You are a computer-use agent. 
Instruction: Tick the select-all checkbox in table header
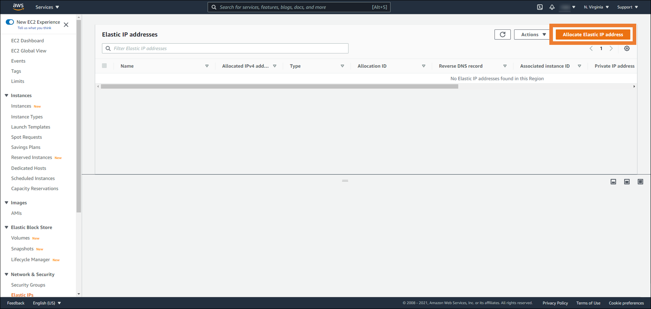[104, 66]
